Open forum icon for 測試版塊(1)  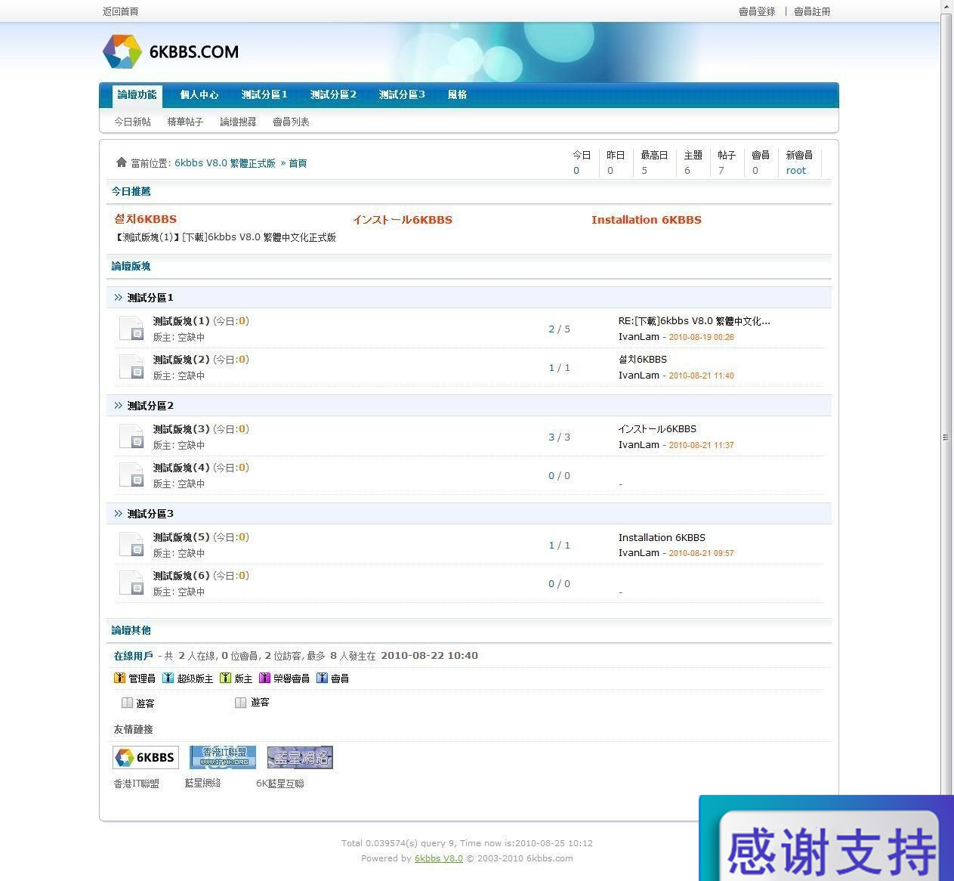(x=131, y=328)
